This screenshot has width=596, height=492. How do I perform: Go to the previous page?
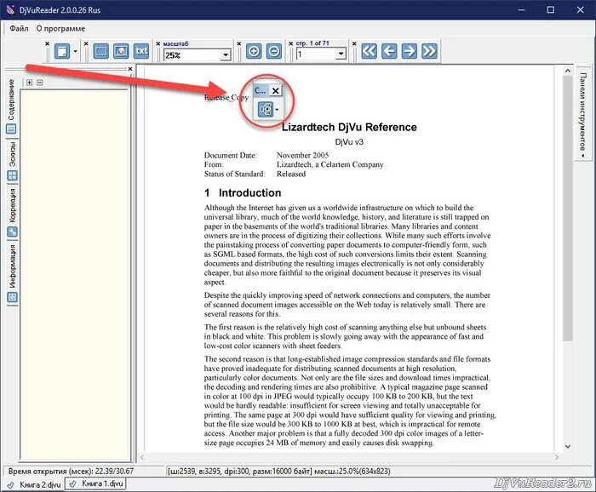389,51
